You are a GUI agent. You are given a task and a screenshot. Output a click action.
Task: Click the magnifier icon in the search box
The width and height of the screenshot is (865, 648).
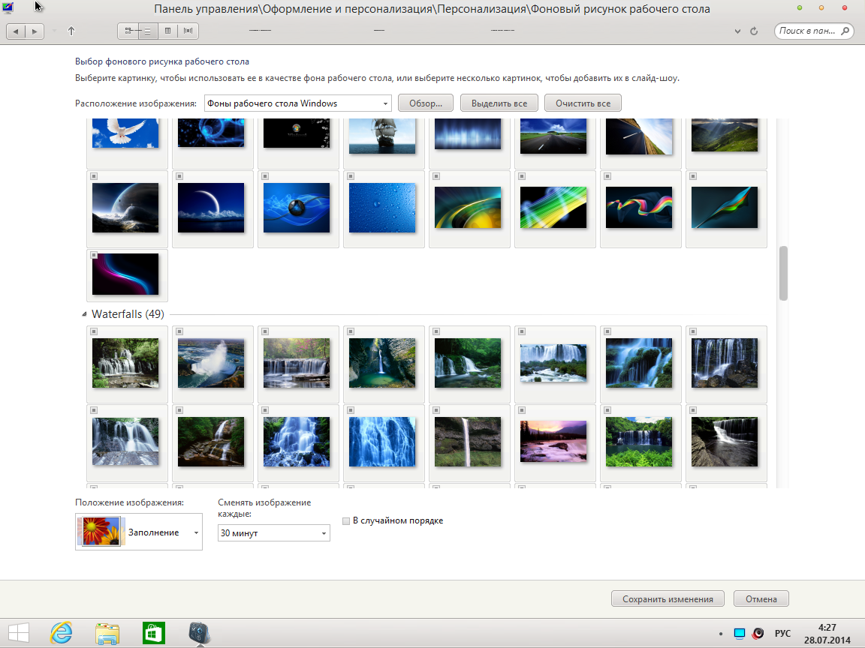point(845,31)
